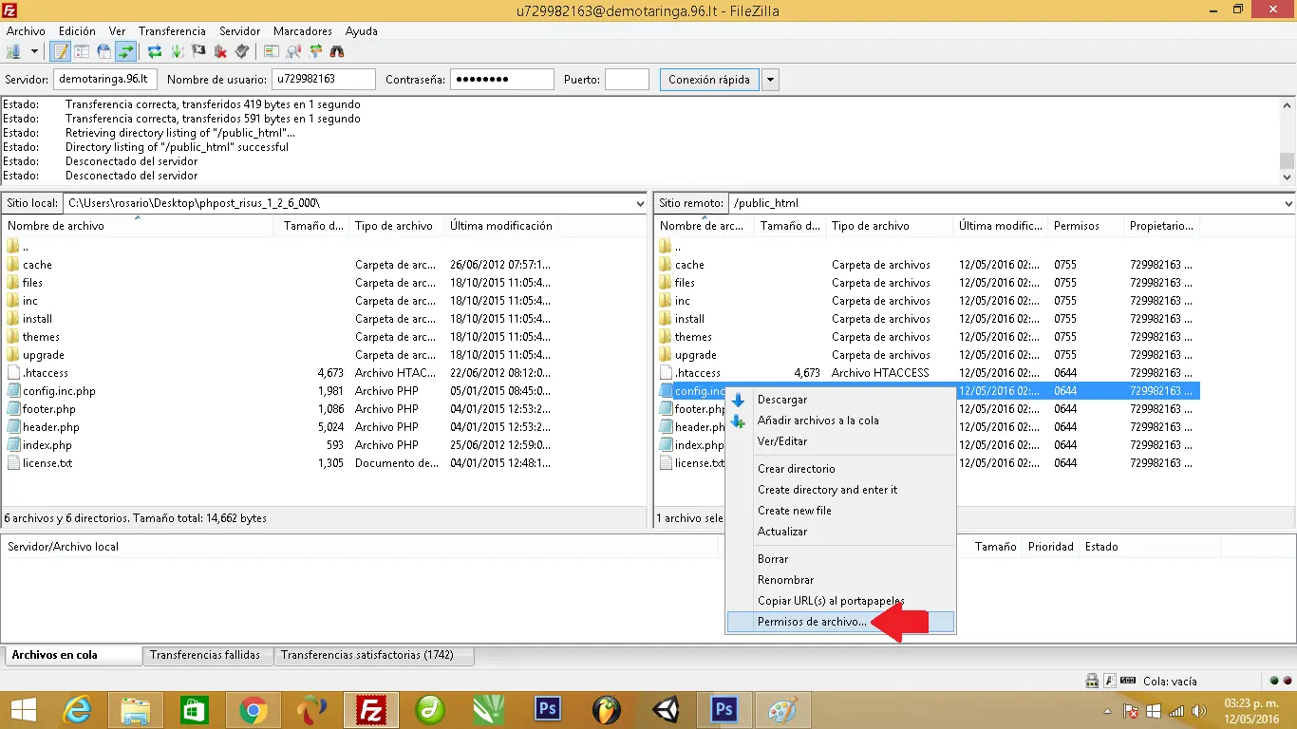Choose Crear directorio in context menu
The image size is (1297, 729).
click(797, 469)
